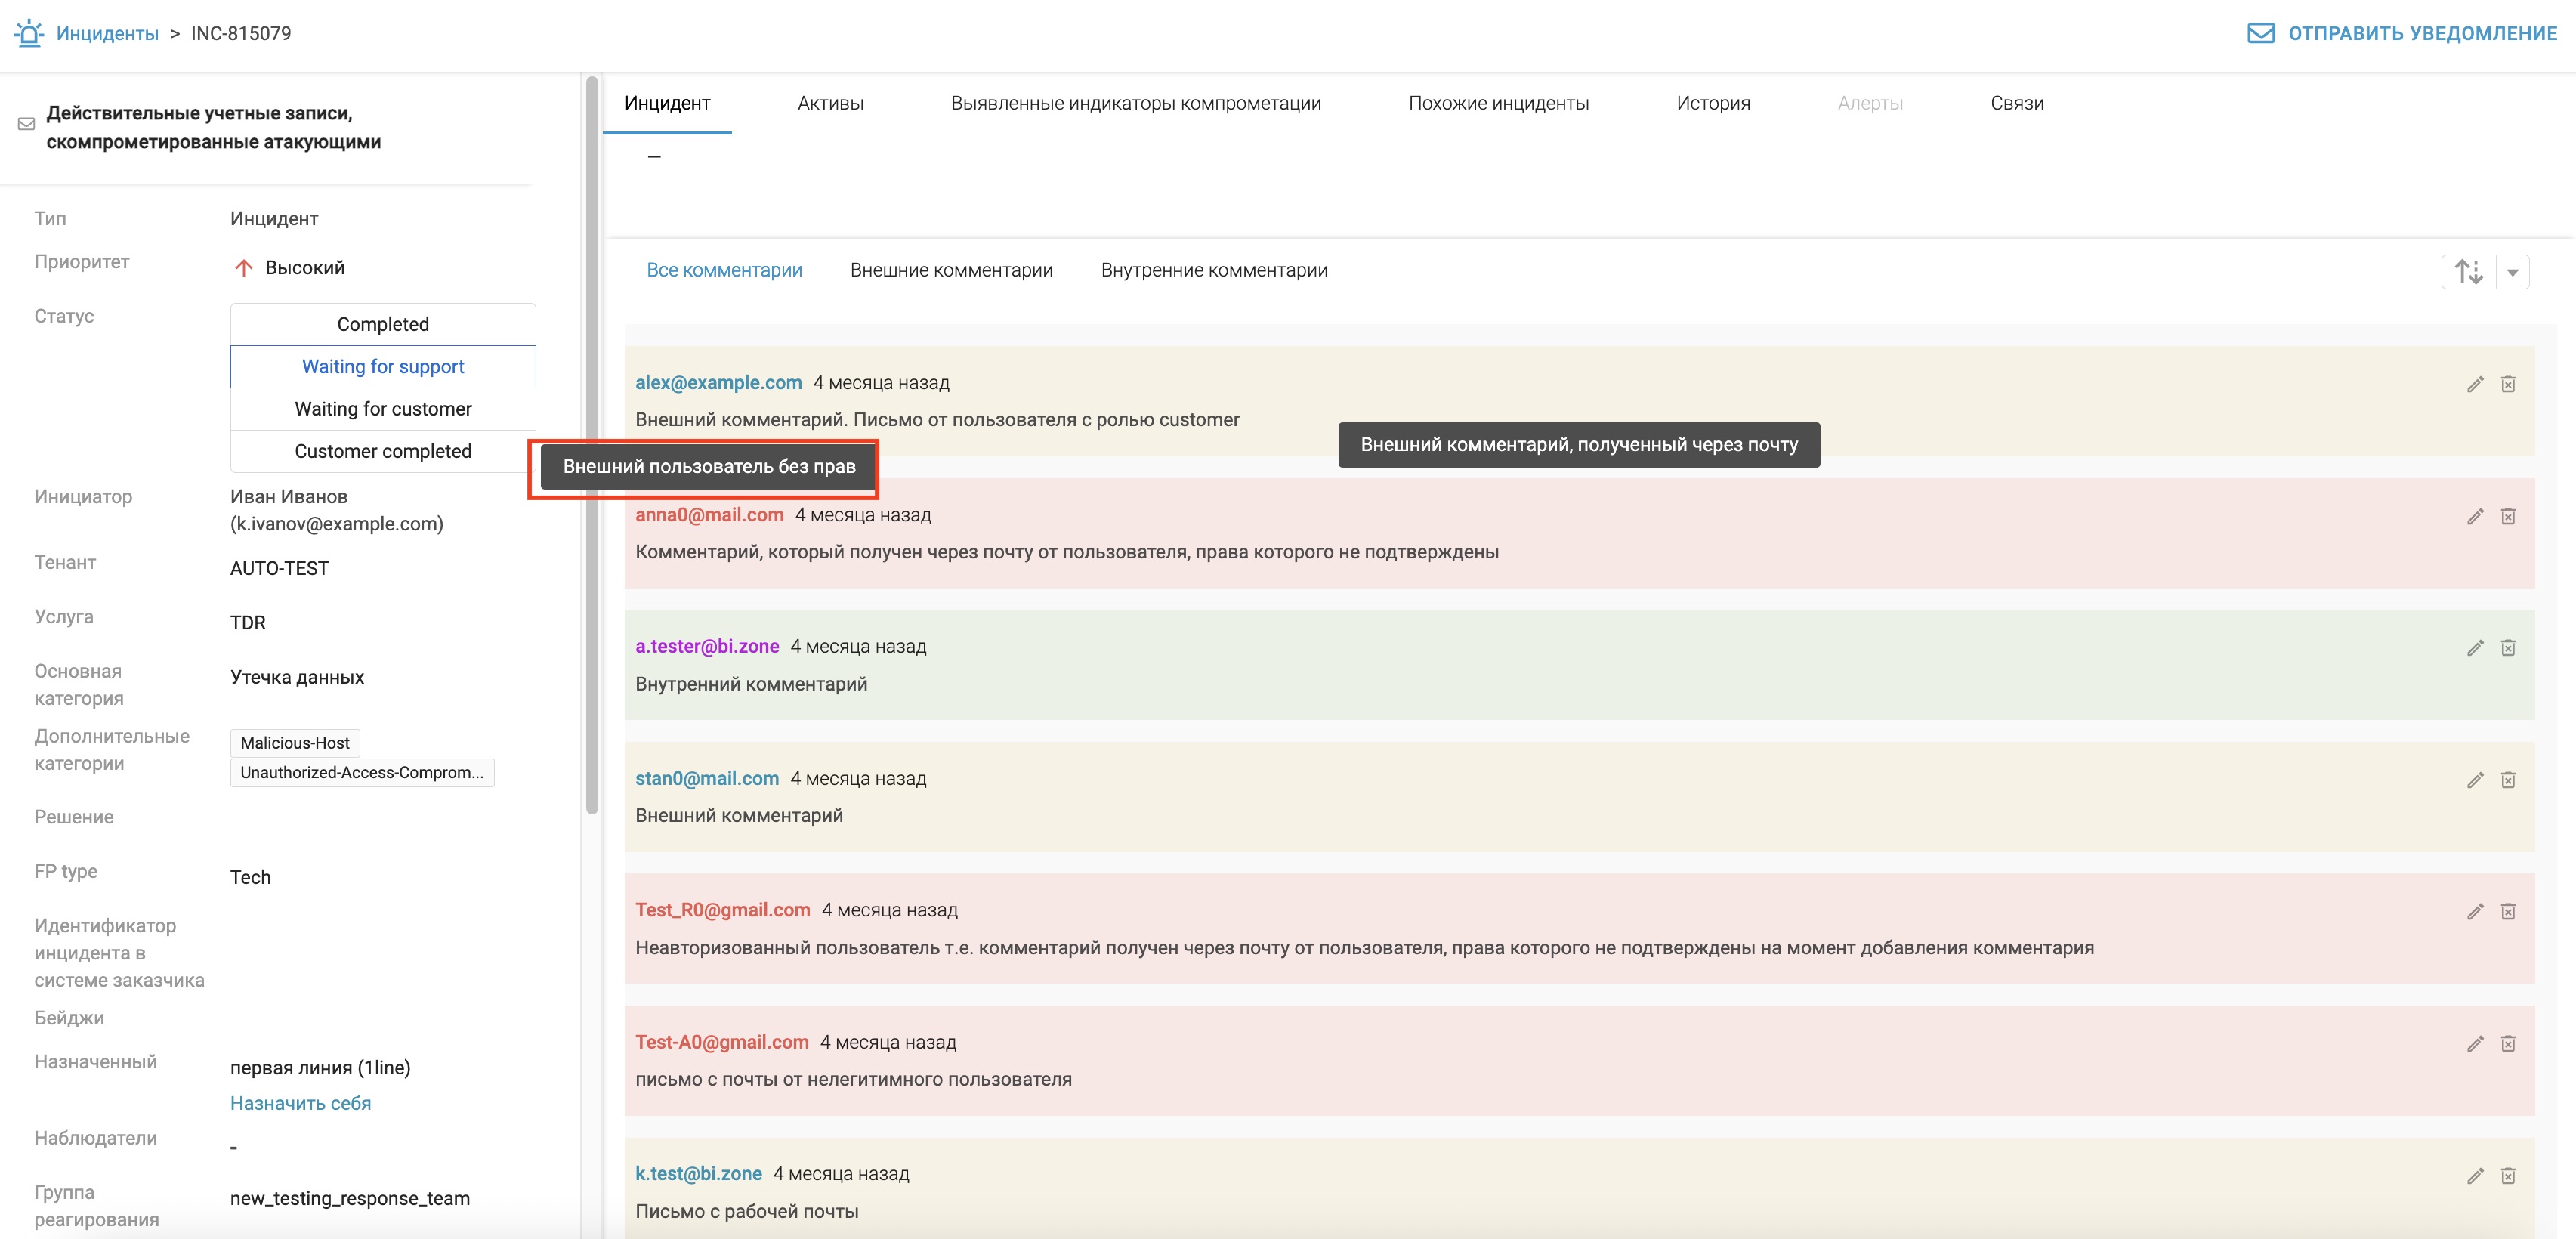Click the envelope icon beside incident title
This screenshot has width=2576, height=1239.
point(27,124)
